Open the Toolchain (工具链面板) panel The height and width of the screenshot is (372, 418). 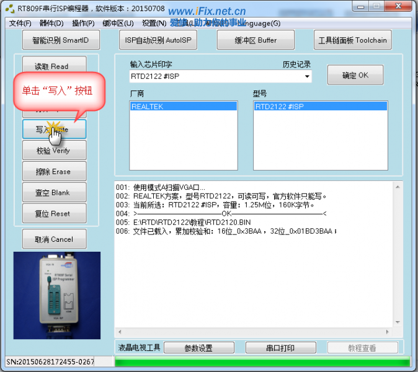[352, 40]
